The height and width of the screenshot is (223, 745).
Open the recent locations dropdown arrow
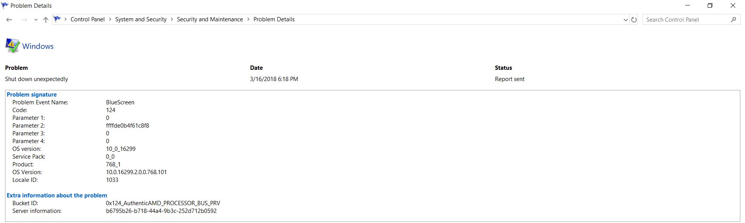(x=36, y=20)
